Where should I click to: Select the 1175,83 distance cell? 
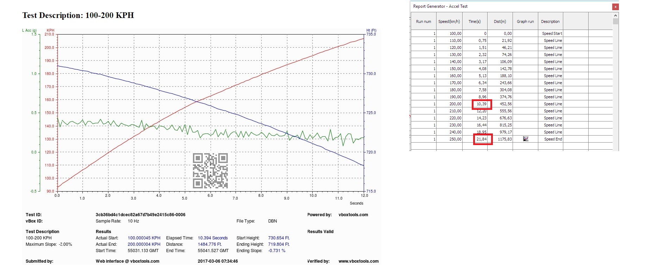coord(505,139)
